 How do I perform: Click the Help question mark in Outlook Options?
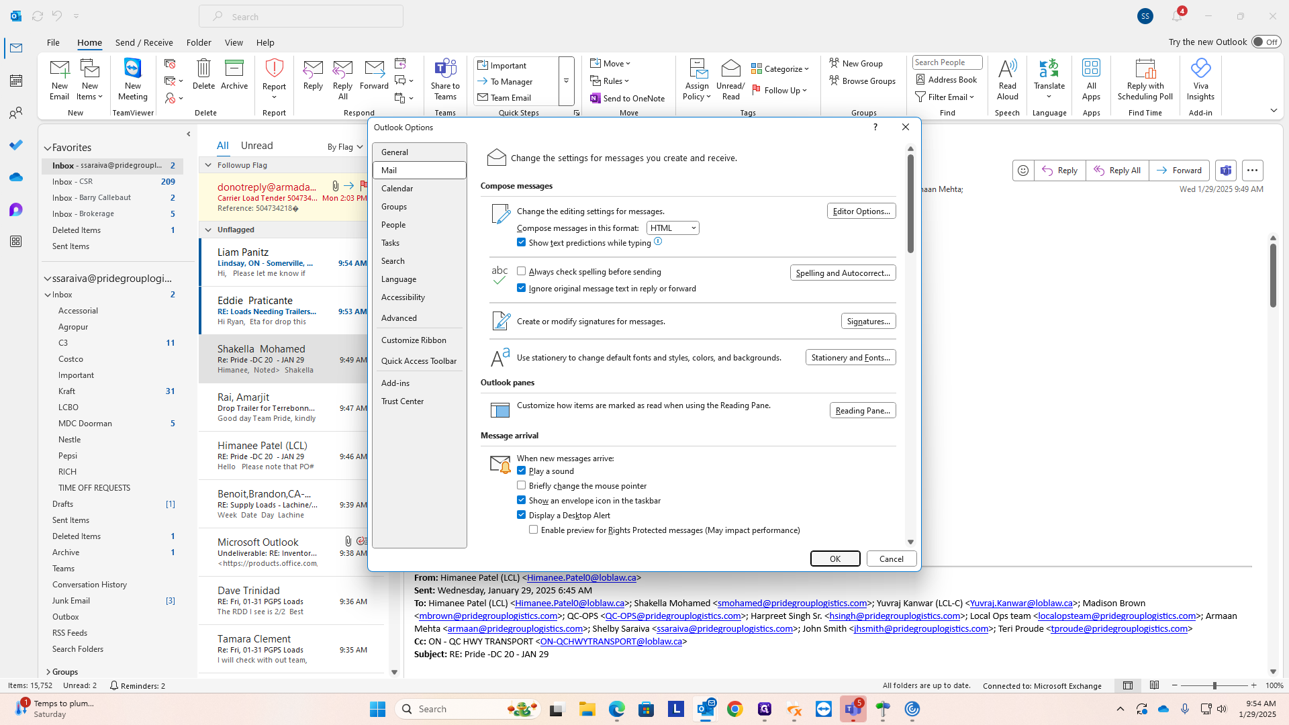(x=875, y=127)
